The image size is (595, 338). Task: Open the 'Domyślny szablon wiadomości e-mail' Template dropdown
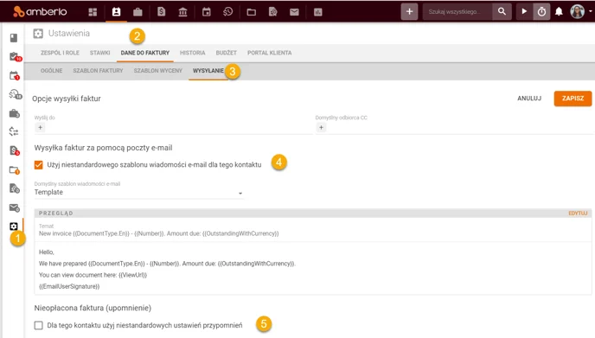click(x=138, y=192)
